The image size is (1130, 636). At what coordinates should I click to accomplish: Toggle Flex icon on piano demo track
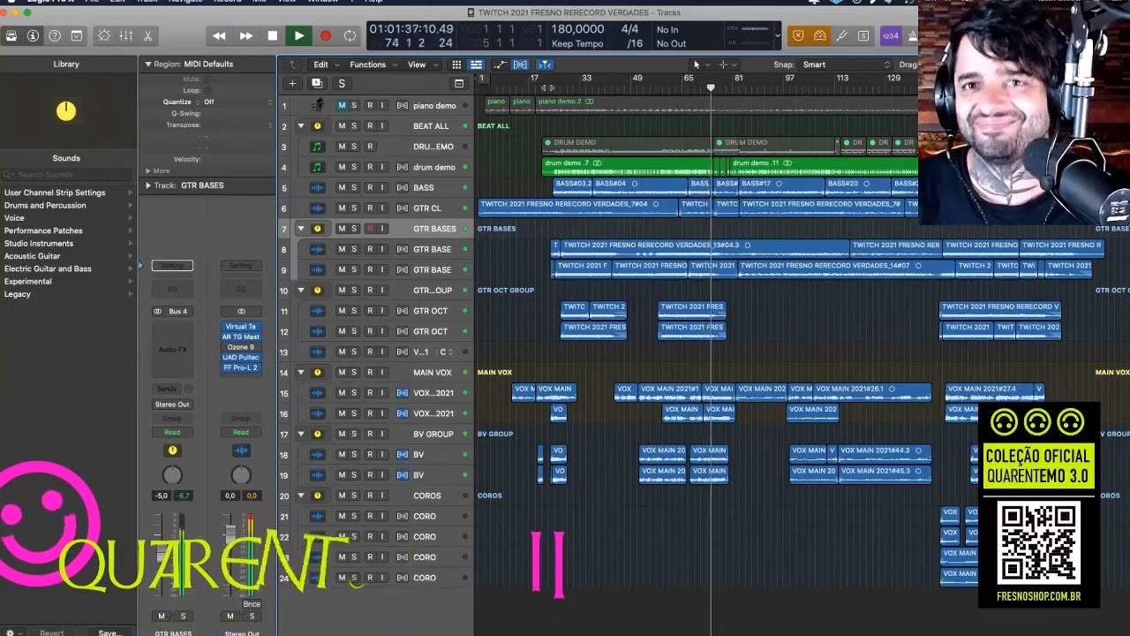click(x=403, y=105)
